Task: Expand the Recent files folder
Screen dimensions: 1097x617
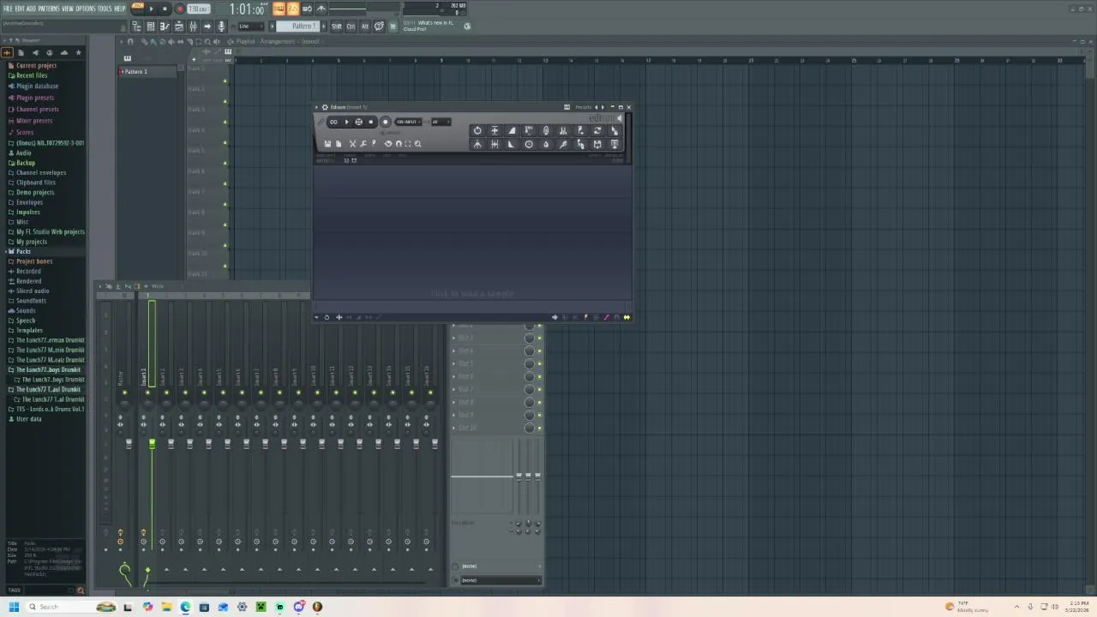Action: (x=32, y=75)
